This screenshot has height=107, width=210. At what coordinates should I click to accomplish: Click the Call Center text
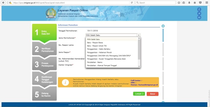pos(136,81)
